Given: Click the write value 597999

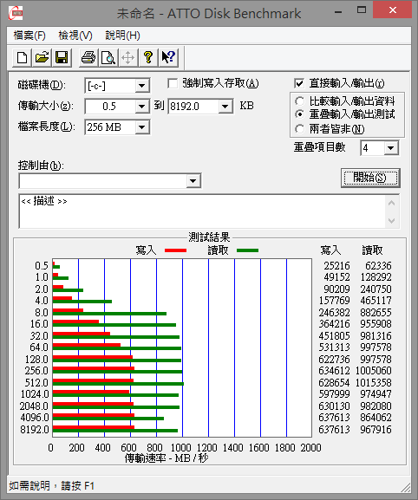Looking at the screenshot, I should [334, 394].
